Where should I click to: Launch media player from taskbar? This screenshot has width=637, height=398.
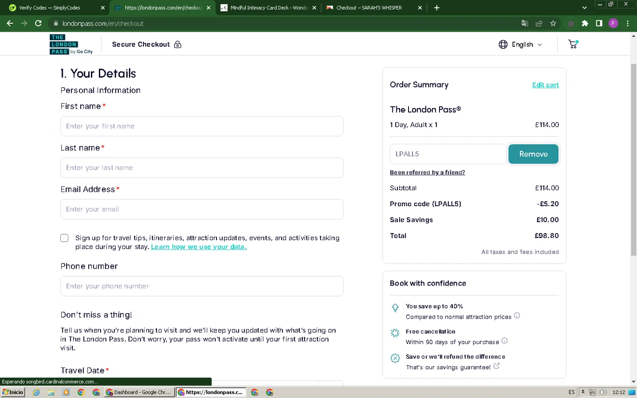click(x=66, y=392)
